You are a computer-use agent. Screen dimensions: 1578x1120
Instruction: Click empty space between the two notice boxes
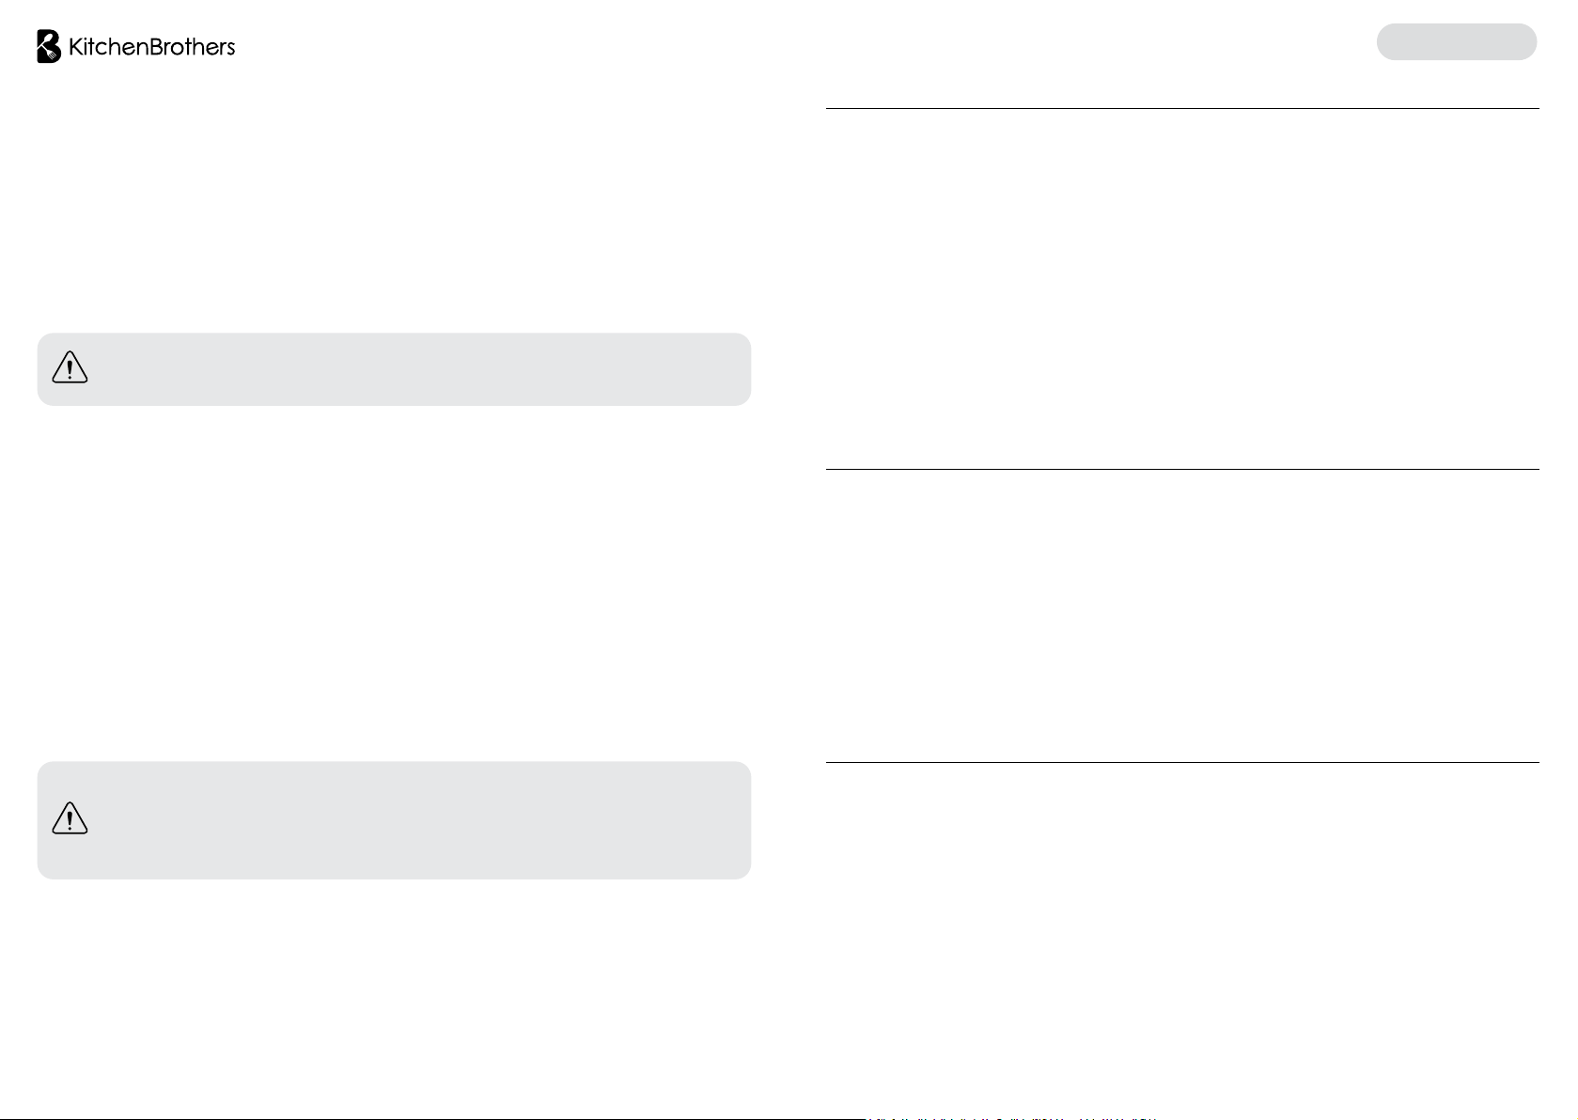[x=394, y=583]
